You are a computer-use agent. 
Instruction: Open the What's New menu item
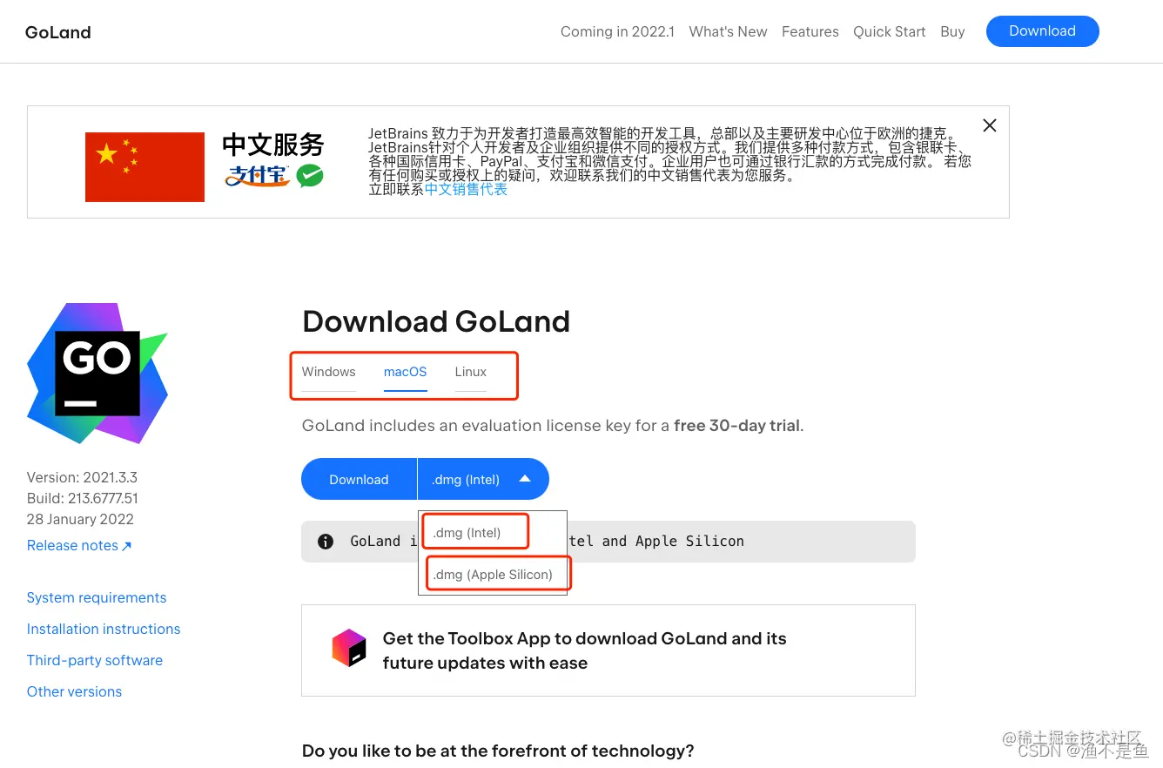coord(728,31)
